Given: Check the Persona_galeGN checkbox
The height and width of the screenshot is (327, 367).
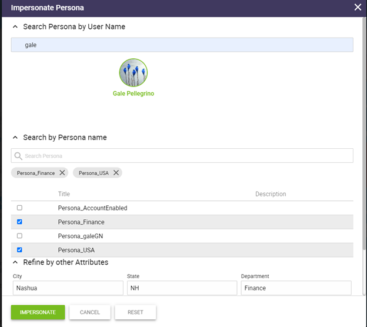Looking at the screenshot, I should pos(19,236).
